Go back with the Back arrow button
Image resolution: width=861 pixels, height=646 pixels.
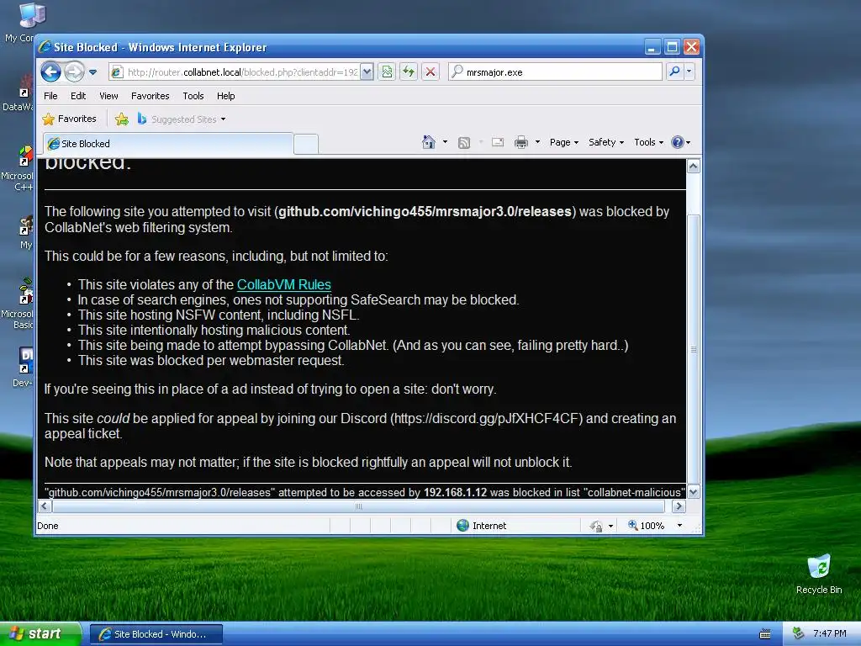pyautogui.click(x=51, y=72)
